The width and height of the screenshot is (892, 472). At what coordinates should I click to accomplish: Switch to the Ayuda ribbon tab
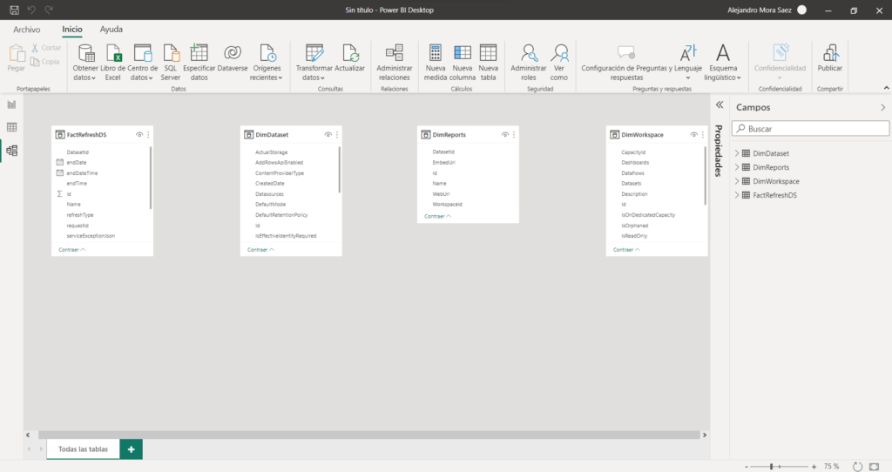(111, 30)
